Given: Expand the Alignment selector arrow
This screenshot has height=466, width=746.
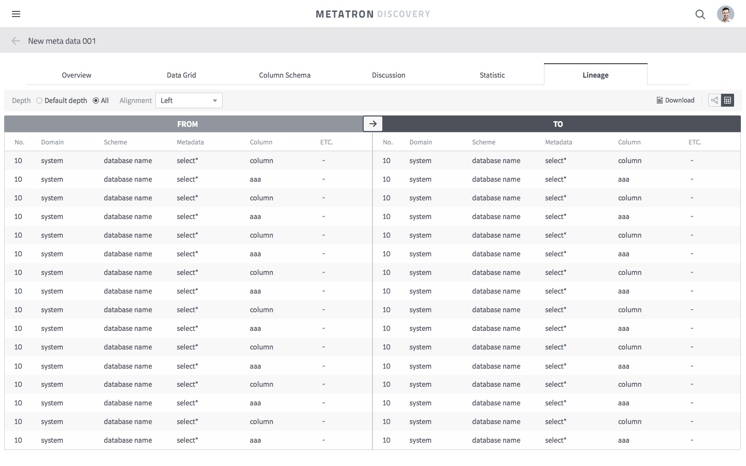Looking at the screenshot, I should (x=214, y=100).
